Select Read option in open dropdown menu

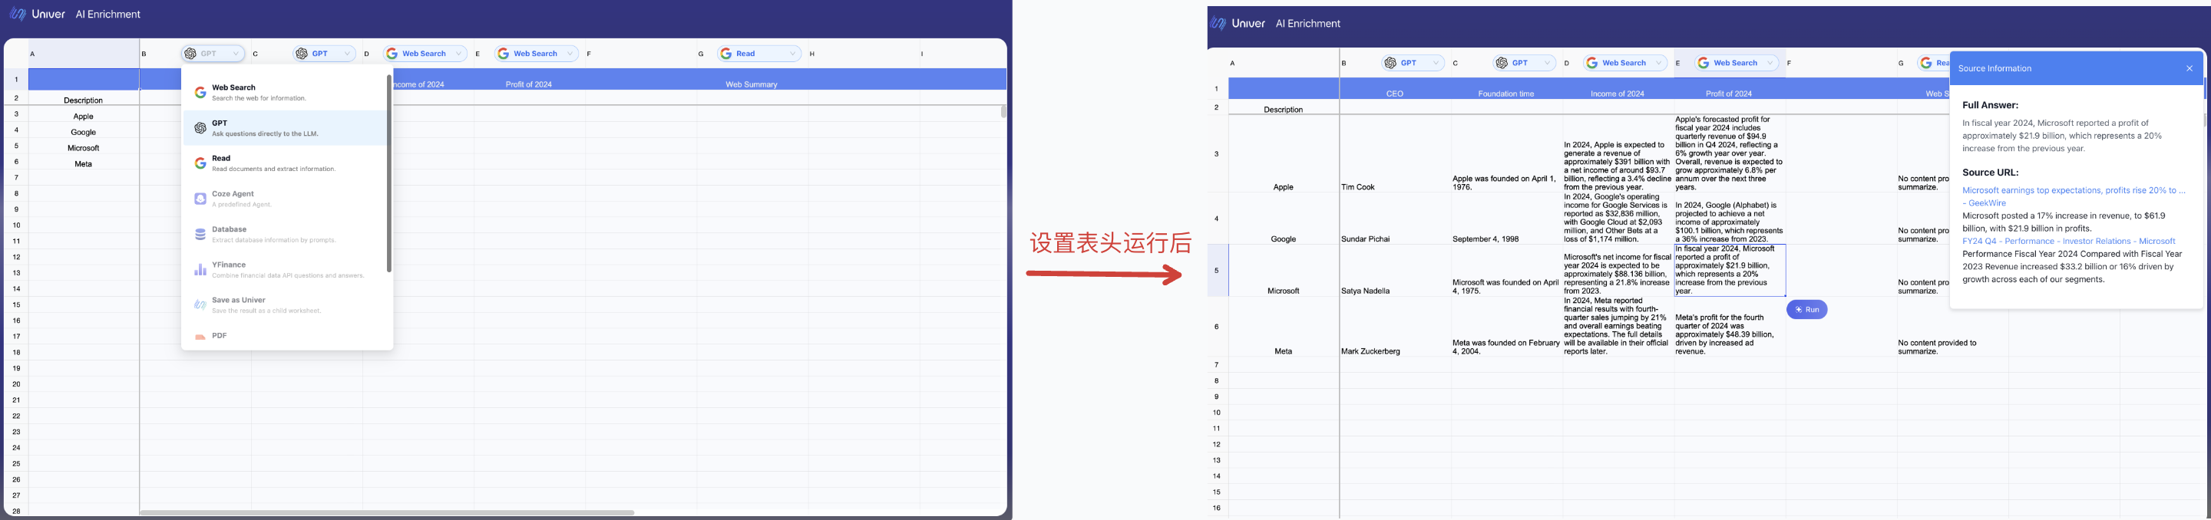pyautogui.click(x=285, y=163)
